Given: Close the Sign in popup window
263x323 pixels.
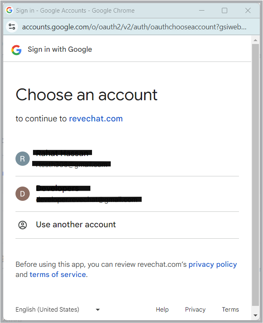Looking at the screenshot, I should 248,11.
